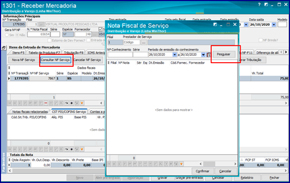Click the orange filter icon in CST PIS/COFINS navigator
Screen dimensions: 290x183
coord(82,149)
